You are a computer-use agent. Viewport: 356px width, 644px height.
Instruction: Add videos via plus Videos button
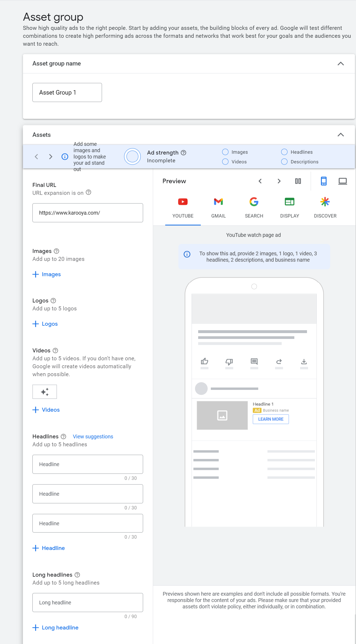46,410
